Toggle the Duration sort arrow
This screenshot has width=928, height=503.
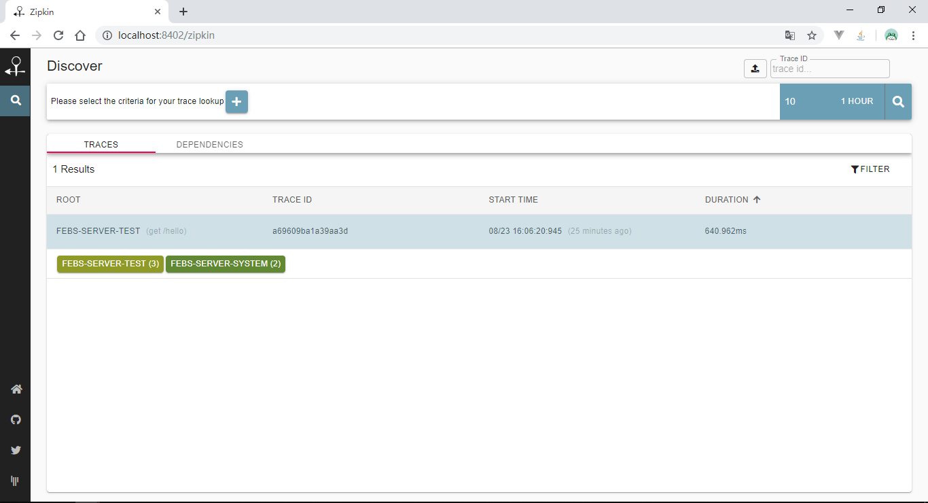coord(757,200)
